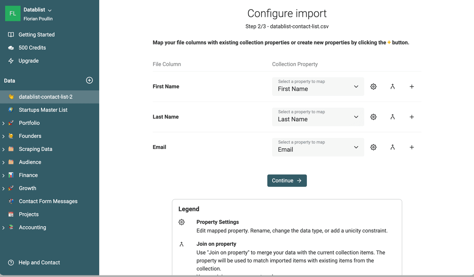Open Help and Contact question icon
Image resolution: width=474 pixels, height=277 pixels.
11,263
